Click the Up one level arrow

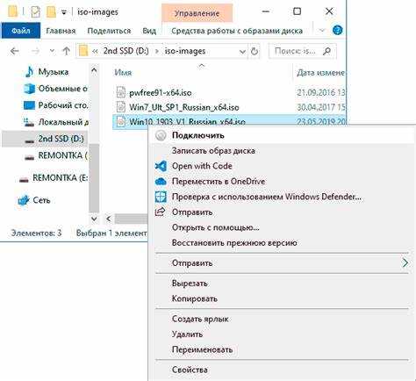pyautogui.click(x=67, y=51)
